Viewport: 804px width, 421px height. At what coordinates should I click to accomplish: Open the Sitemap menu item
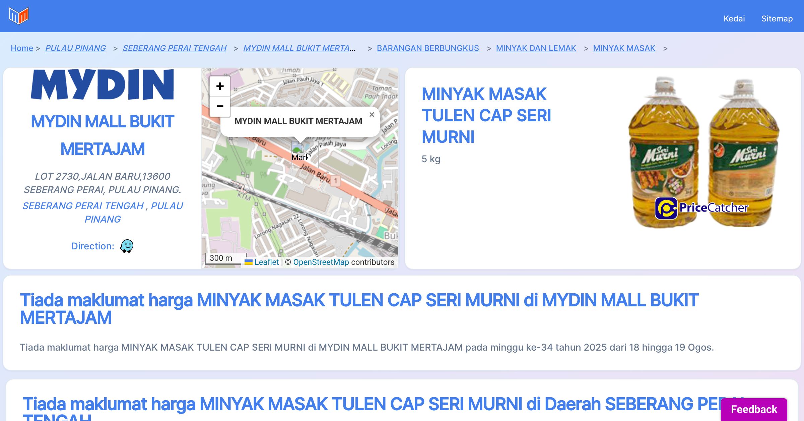coord(777,18)
